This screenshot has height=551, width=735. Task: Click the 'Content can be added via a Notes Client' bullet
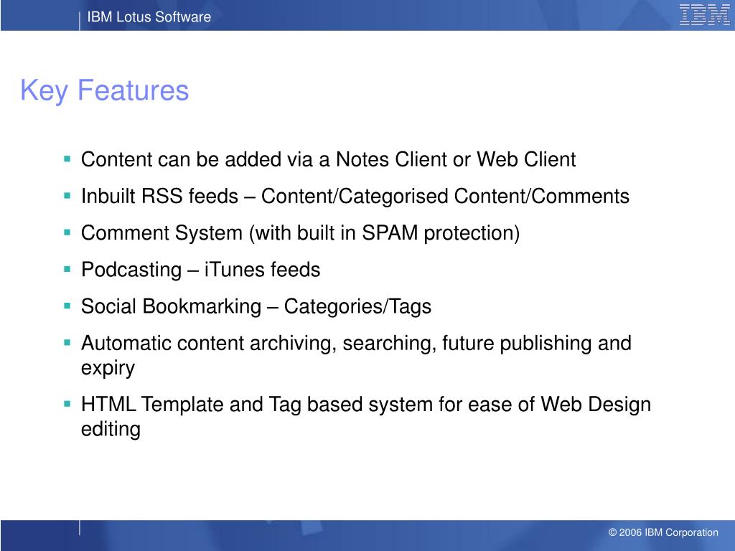tap(328, 160)
